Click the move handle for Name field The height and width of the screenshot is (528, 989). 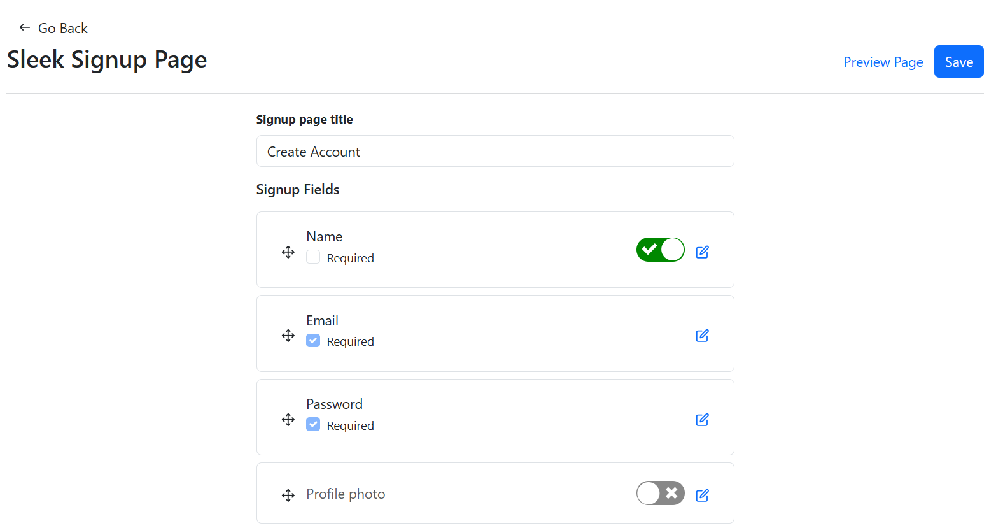click(x=288, y=252)
